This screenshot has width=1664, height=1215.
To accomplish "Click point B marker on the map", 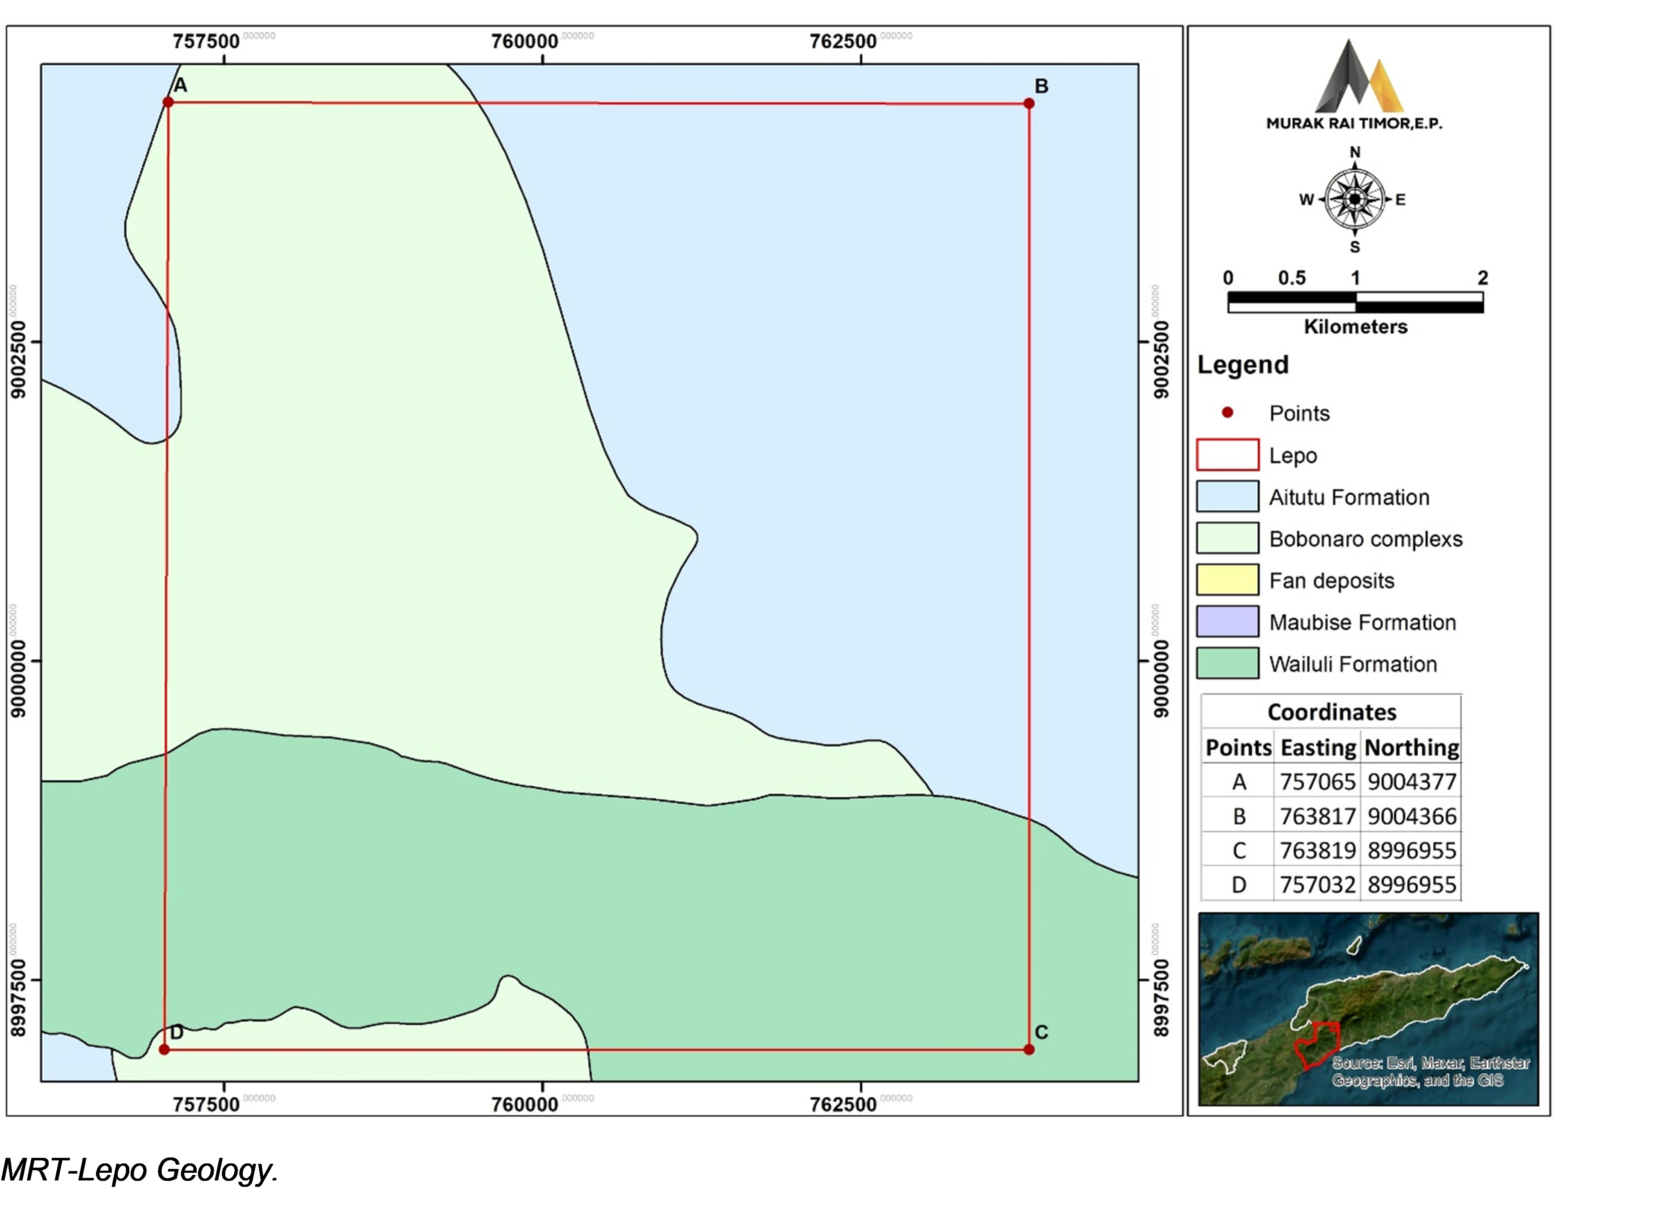I will (1028, 104).
